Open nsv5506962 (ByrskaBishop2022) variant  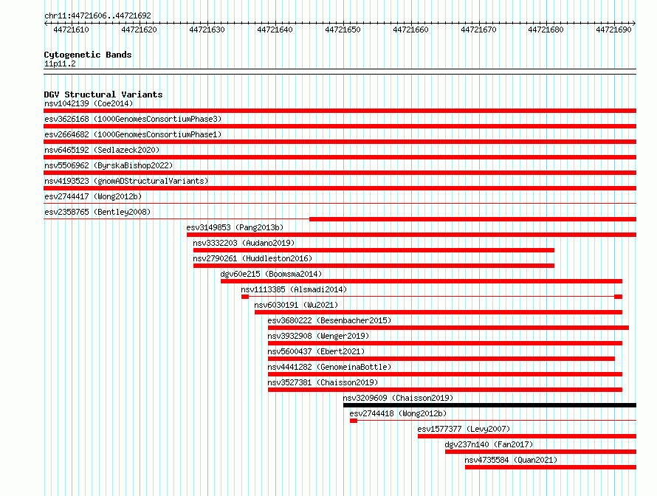(x=109, y=165)
